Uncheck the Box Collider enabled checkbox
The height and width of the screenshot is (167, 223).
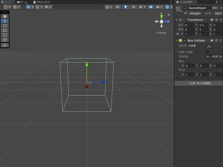[185, 40]
